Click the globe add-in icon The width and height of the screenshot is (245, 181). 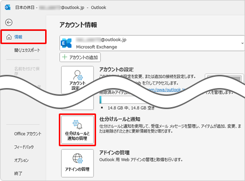[77, 158]
